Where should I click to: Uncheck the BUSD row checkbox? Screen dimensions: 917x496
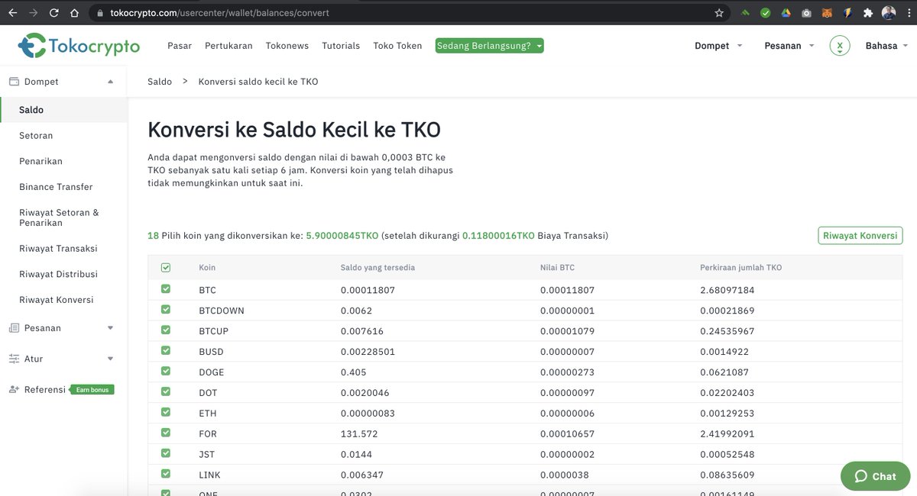[x=166, y=351]
